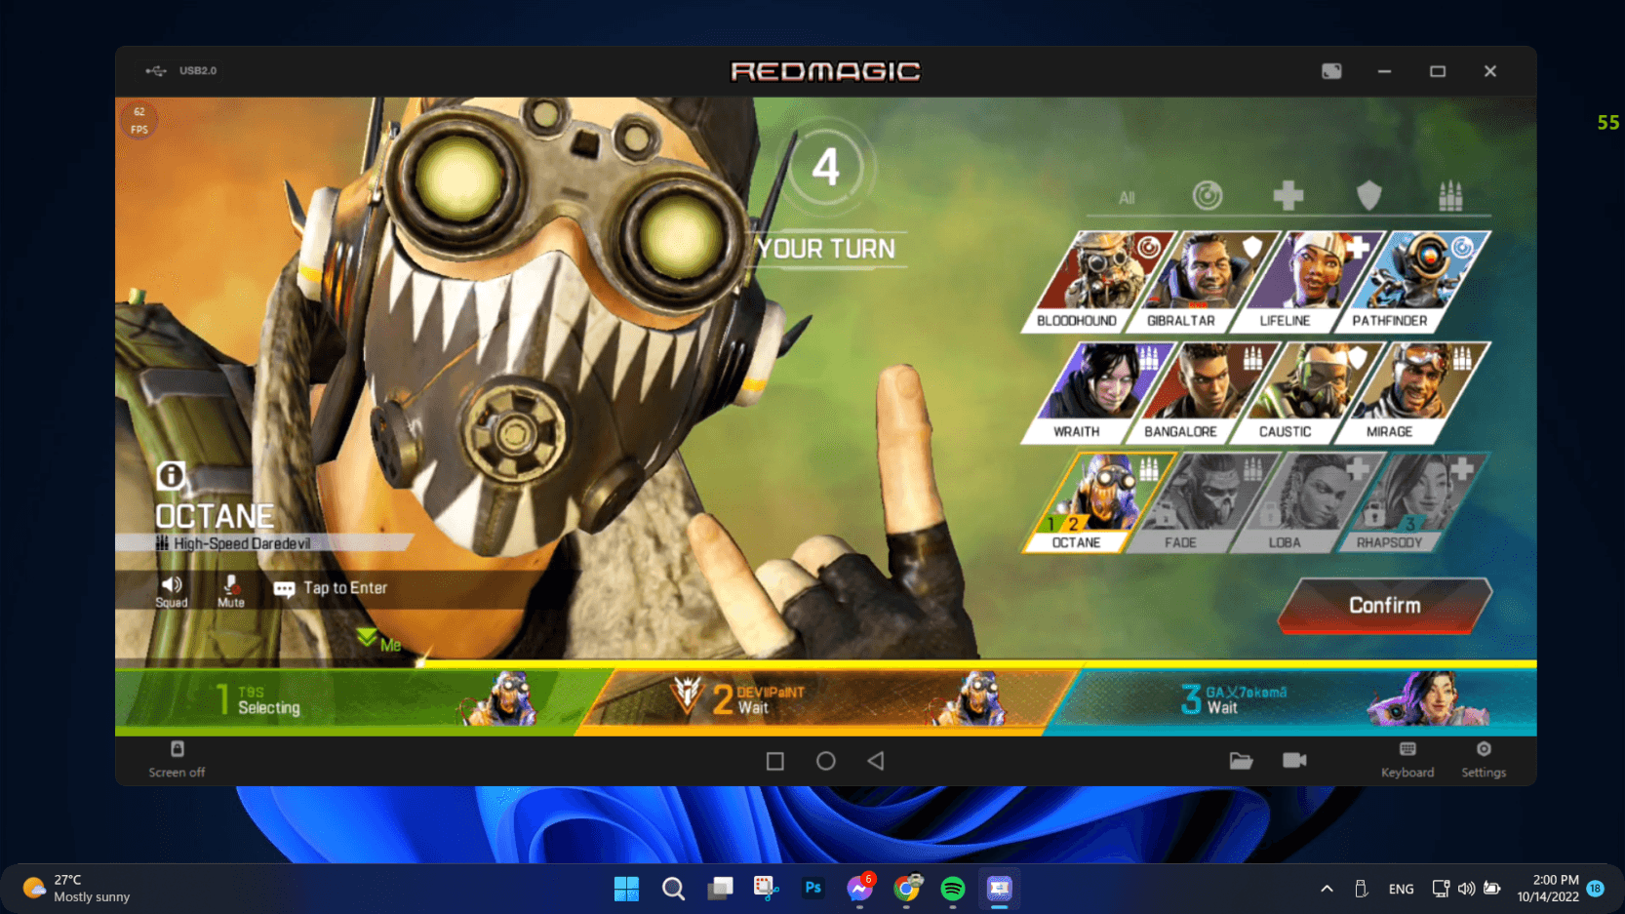Tap to Enter chat field

(345, 588)
